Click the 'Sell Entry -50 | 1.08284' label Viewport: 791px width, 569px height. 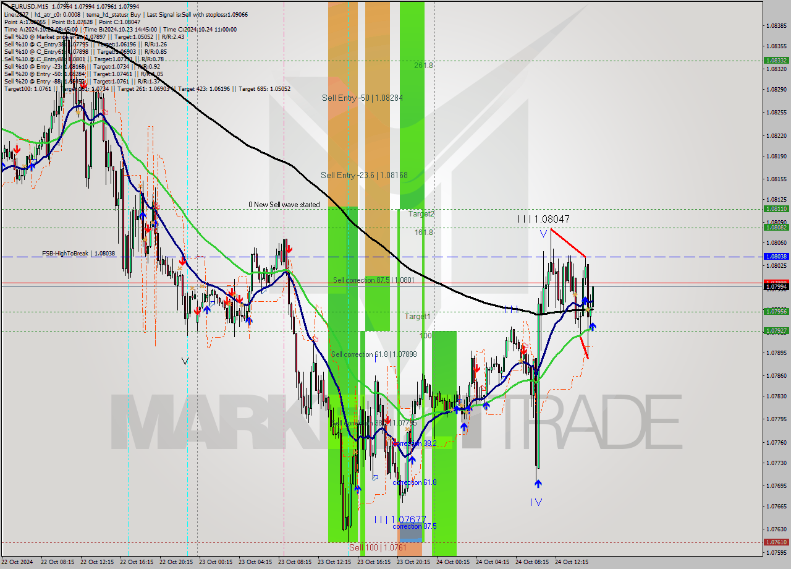[362, 98]
